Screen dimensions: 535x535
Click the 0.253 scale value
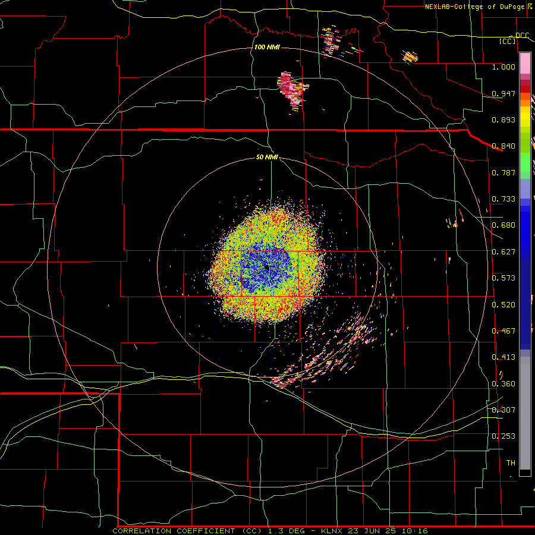coord(503,436)
